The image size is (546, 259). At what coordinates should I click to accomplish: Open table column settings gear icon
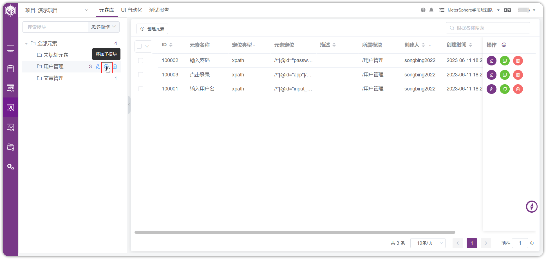[504, 45]
